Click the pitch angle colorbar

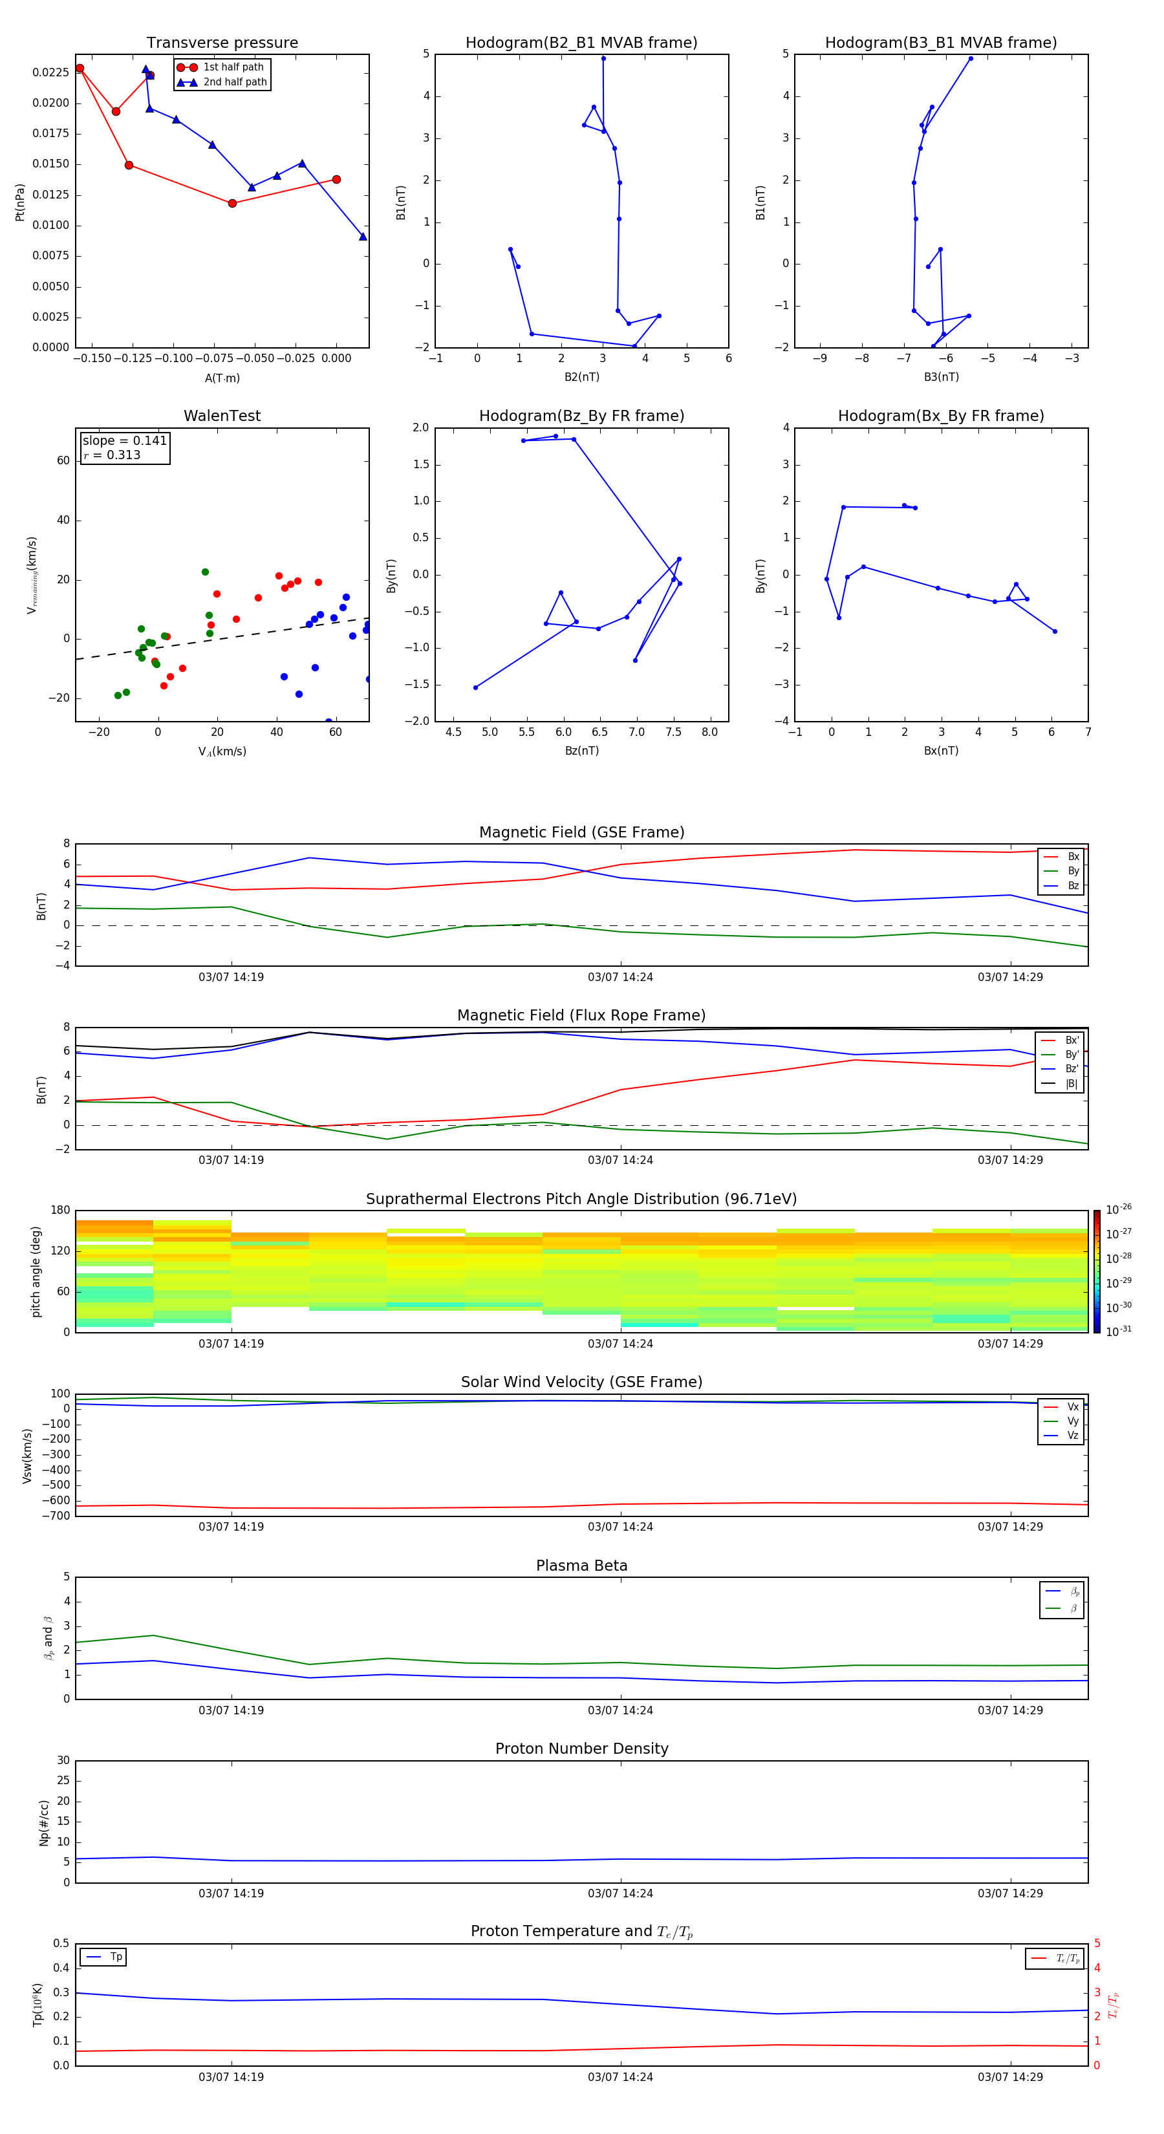(1097, 1271)
